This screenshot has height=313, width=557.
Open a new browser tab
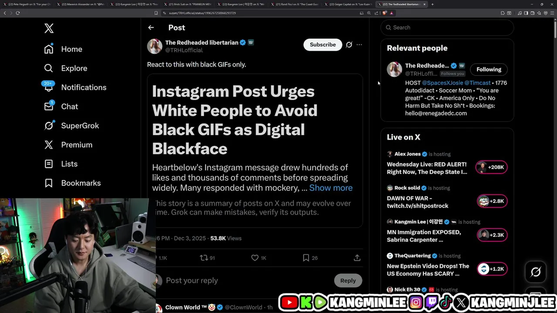coord(432,4)
